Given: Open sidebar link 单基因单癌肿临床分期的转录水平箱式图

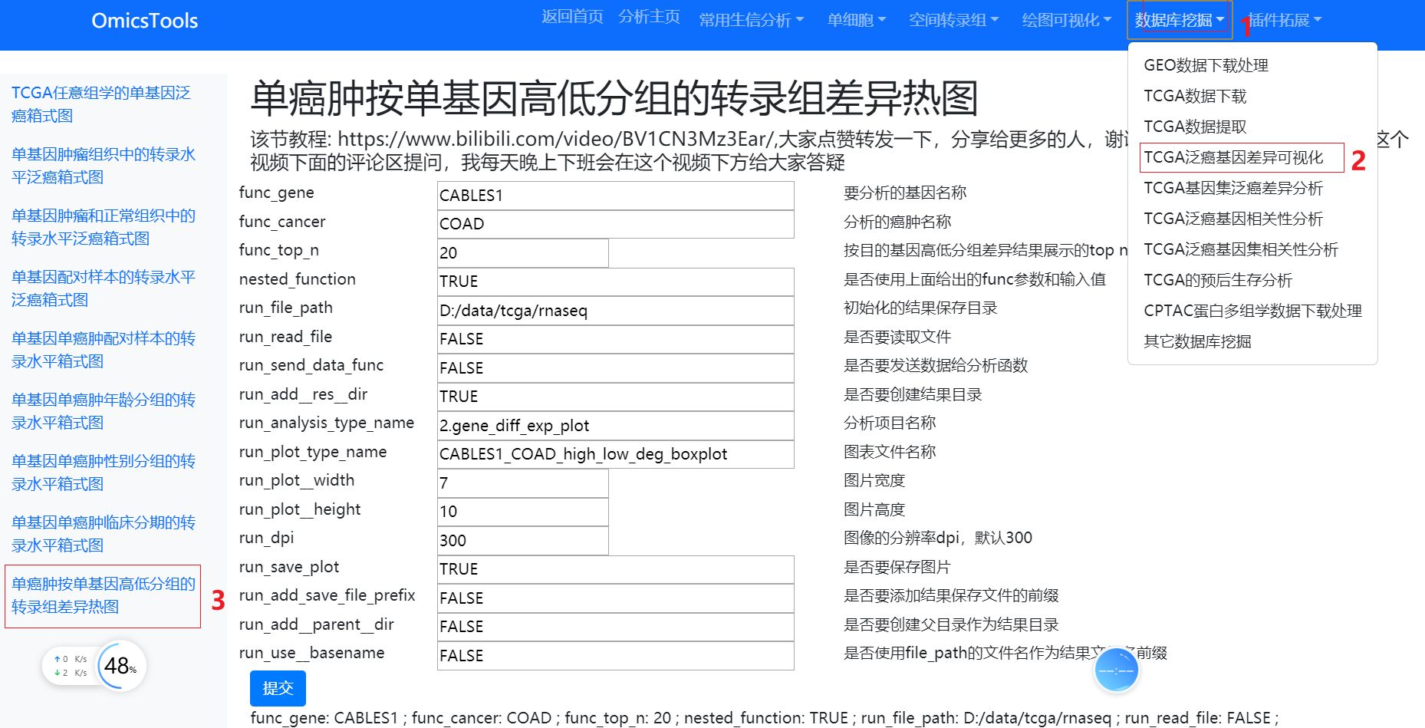Looking at the screenshot, I should pos(104,534).
